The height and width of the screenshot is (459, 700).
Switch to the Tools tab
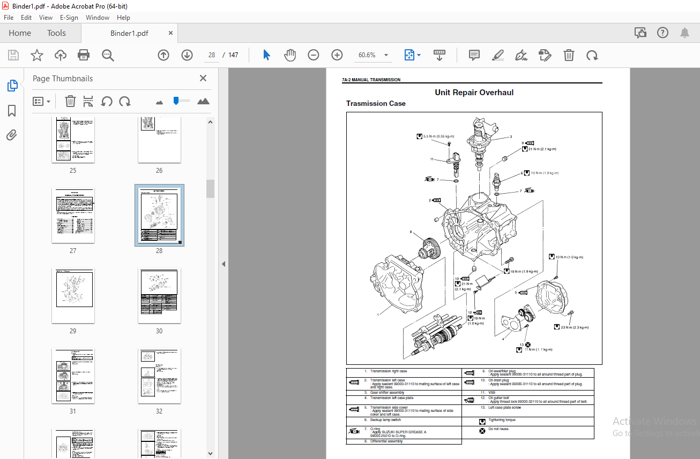(56, 33)
